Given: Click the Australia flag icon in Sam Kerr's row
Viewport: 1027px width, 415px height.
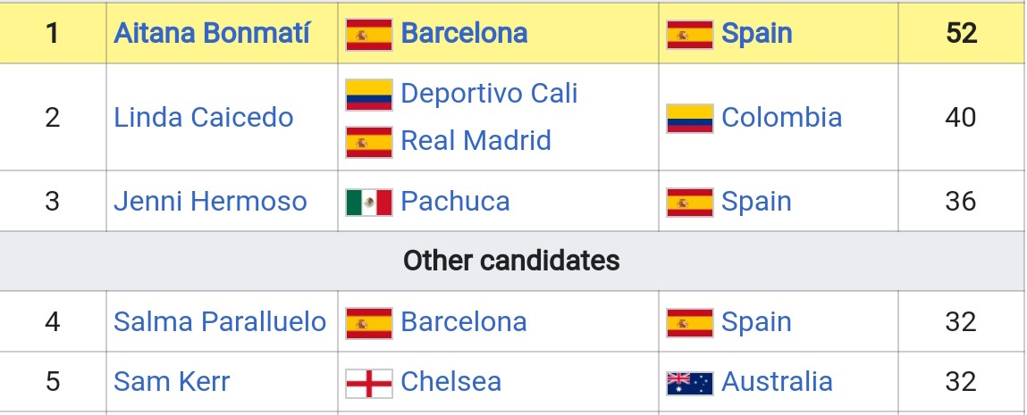Looking at the screenshot, I should (689, 382).
